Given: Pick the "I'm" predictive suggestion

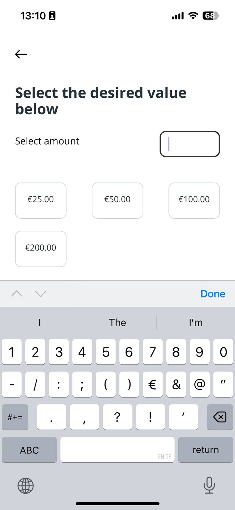Looking at the screenshot, I should tap(196, 323).
